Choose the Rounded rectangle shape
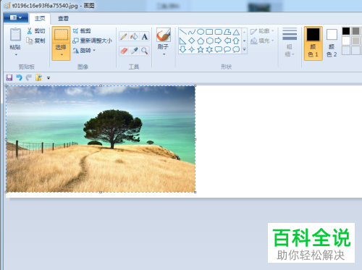This screenshot has height=270, width=362. (x=218, y=32)
